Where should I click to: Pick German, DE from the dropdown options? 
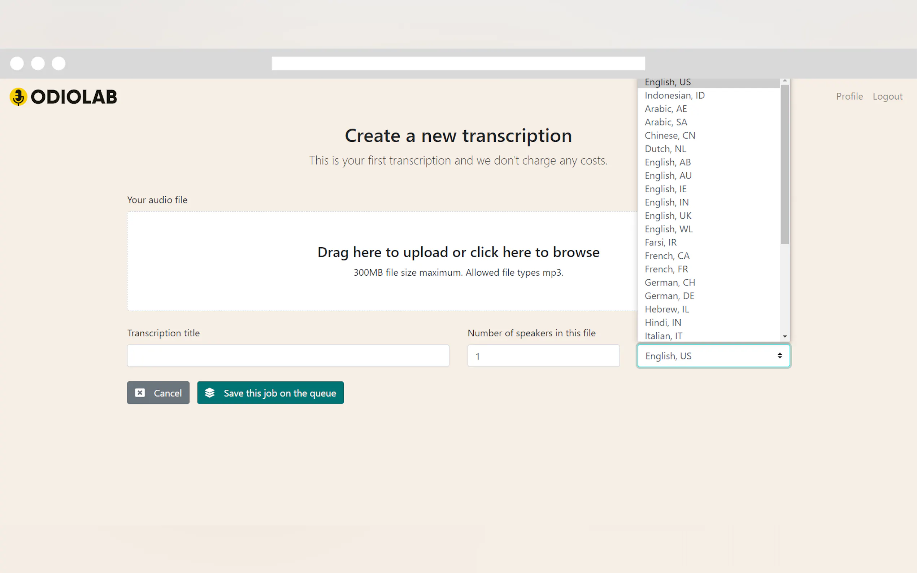[669, 296]
